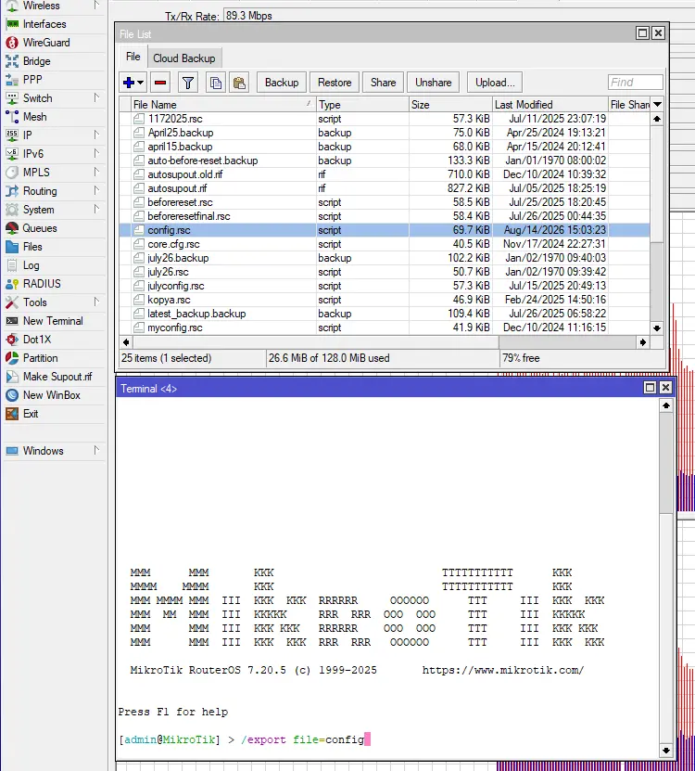
Task: Click the file icon beside 1172025.rsc
Action: point(140,119)
